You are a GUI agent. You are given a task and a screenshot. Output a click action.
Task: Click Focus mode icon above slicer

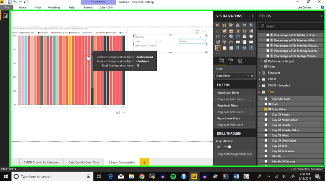(197, 32)
